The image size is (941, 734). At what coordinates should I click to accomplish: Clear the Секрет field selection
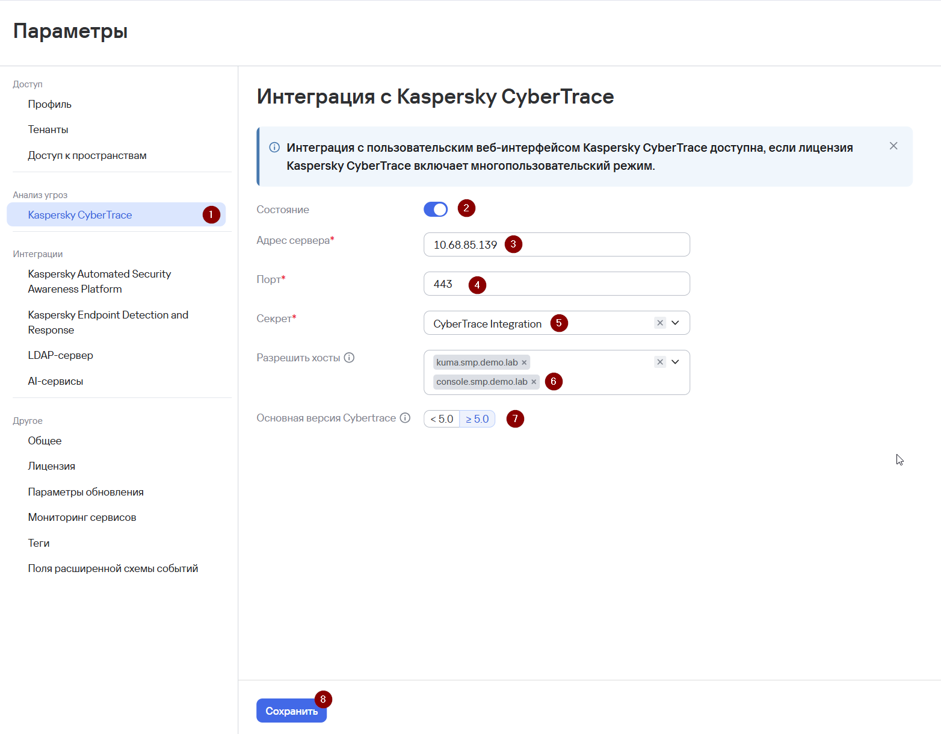pyautogui.click(x=660, y=323)
